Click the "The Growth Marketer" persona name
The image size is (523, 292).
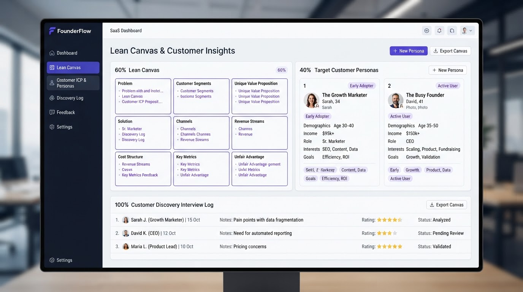coord(345,95)
